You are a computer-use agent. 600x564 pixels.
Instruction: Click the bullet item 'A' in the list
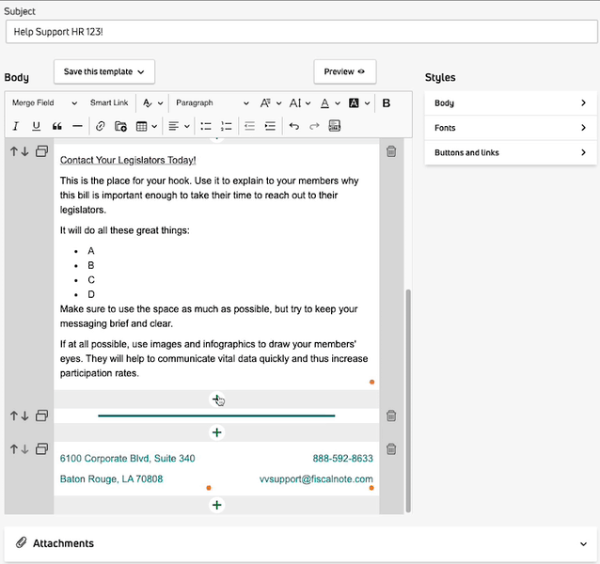[x=91, y=251]
